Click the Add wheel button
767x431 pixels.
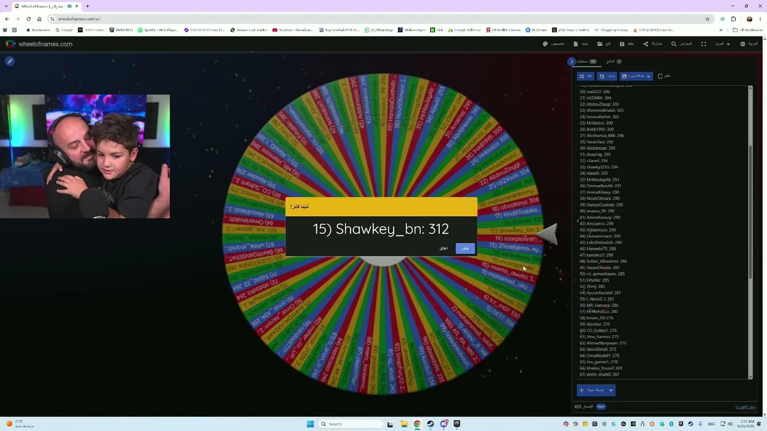(x=592, y=390)
